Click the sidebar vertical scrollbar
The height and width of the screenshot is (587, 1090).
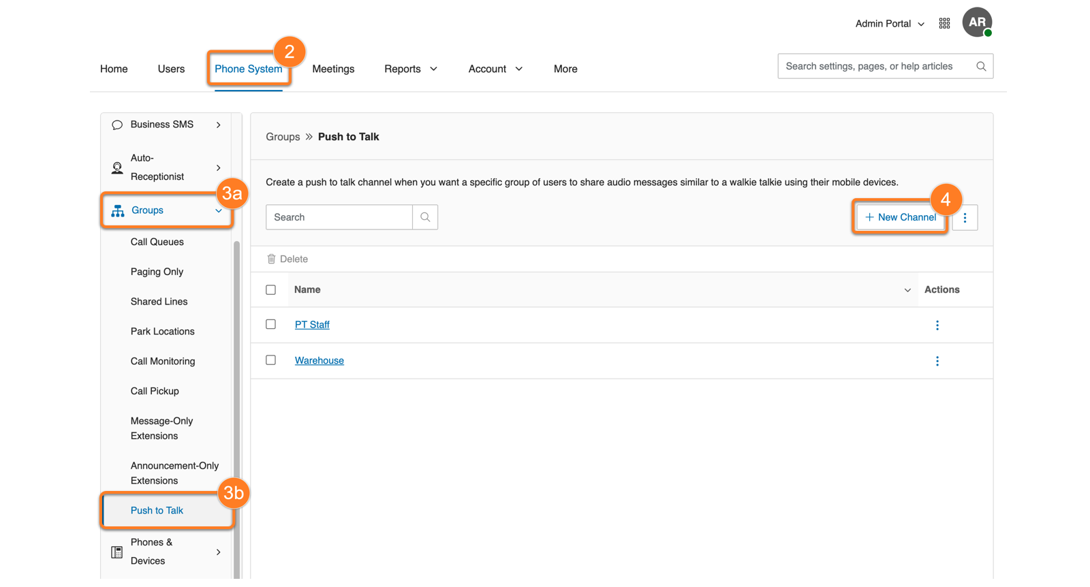tap(236, 409)
